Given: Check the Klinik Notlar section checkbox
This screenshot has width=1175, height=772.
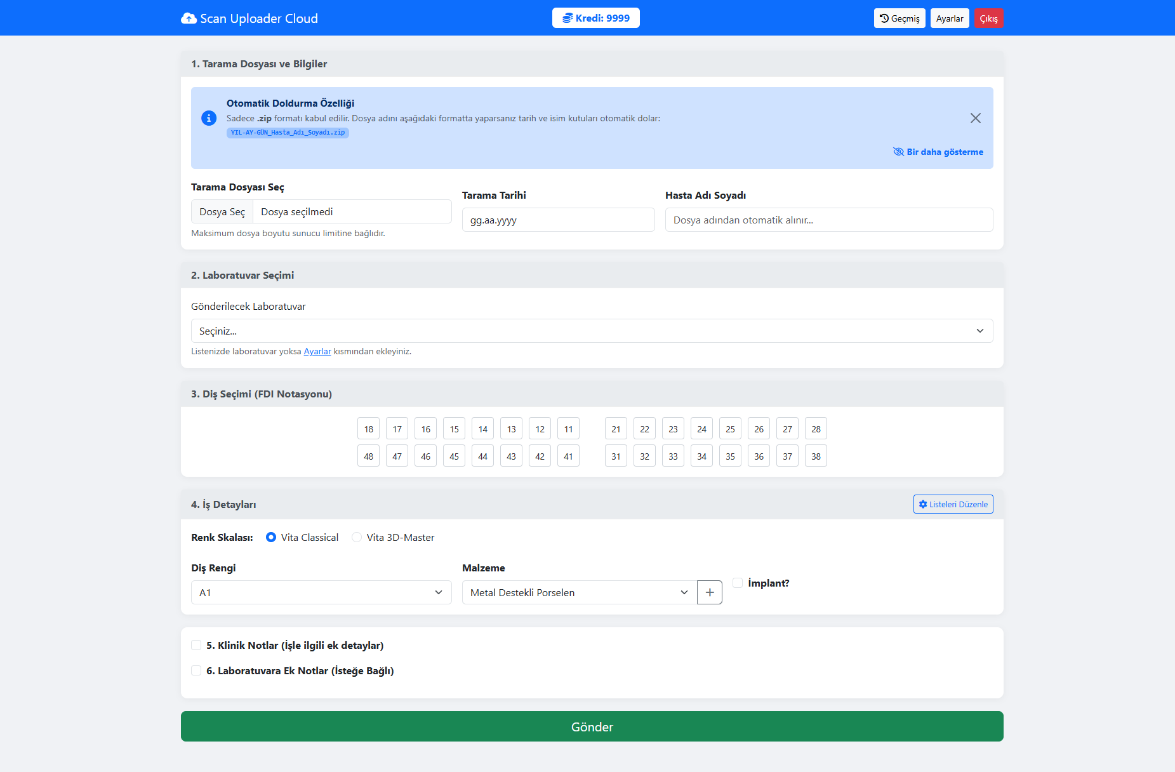Looking at the screenshot, I should coord(196,645).
